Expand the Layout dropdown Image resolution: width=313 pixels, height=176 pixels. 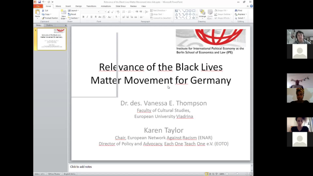[74, 10]
